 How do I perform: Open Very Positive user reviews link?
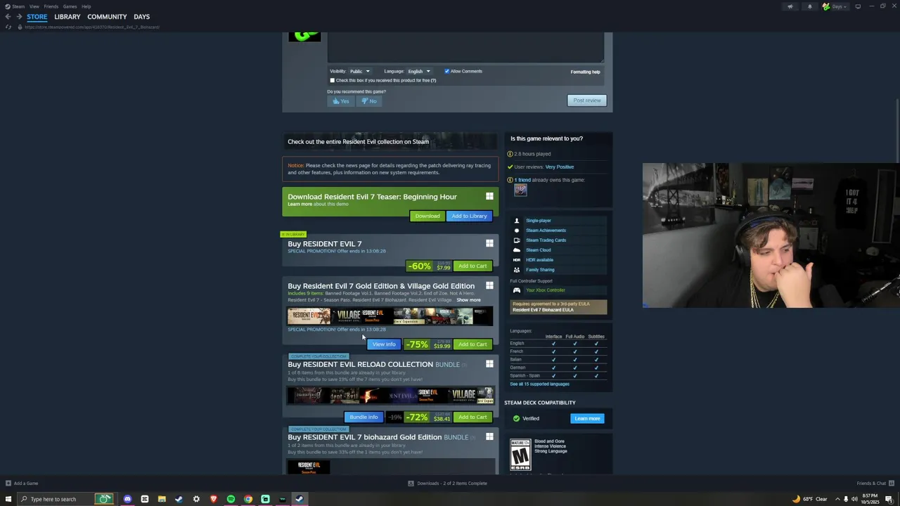[560, 167]
